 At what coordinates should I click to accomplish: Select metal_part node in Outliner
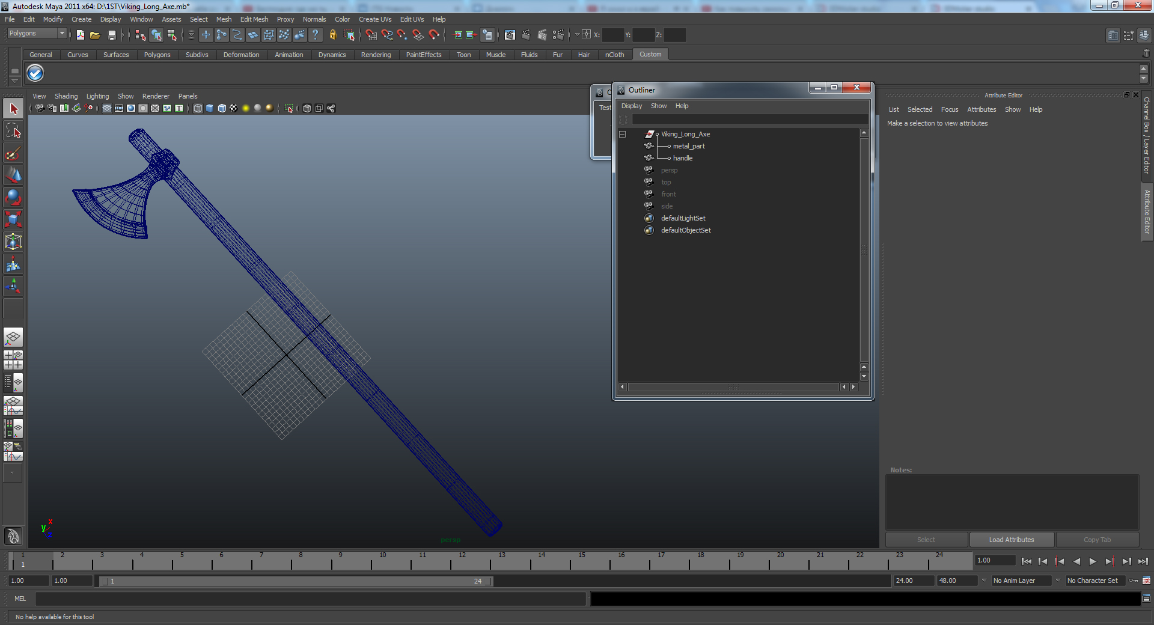(689, 146)
